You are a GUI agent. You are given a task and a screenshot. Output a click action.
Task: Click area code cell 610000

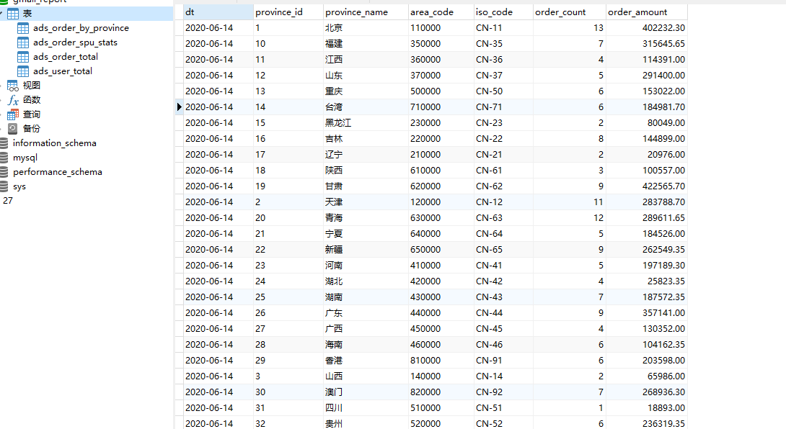point(441,171)
